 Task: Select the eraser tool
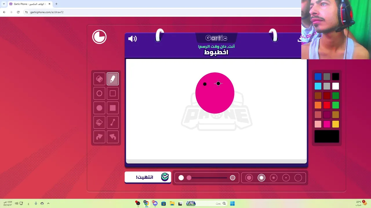(x=99, y=79)
